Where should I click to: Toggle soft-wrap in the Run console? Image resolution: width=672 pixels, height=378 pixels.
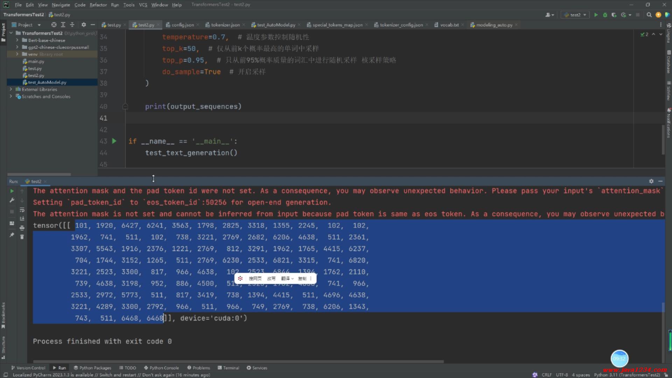tap(22, 210)
